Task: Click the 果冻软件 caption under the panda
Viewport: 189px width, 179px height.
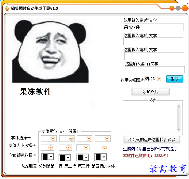Action: 35,91
